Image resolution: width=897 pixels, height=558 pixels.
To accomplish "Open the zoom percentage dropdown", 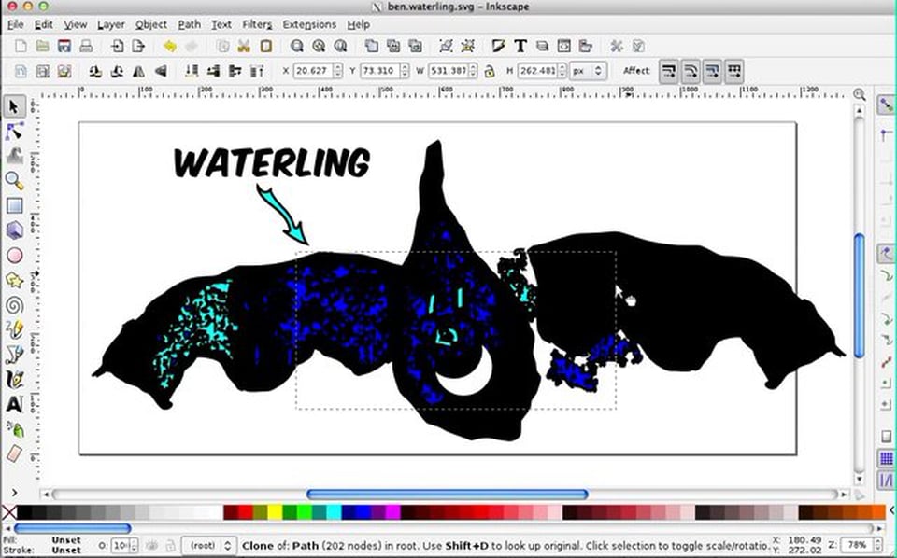I will (859, 547).
